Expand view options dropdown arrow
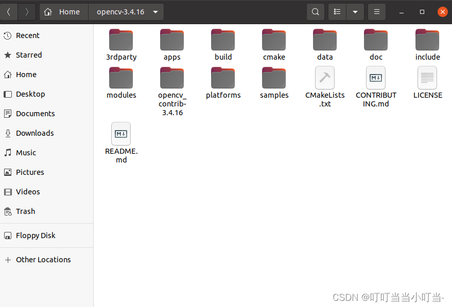 coord(355,12)
